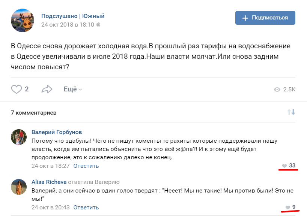The width and height of the screenshot is (307, 218).
Task: Open the Ещё options dropdown
Action: (71, 89)
